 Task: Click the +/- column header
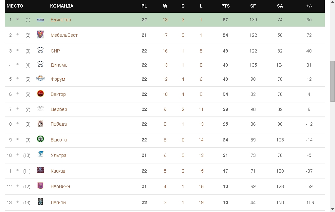[309, 6]
